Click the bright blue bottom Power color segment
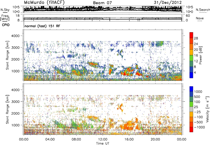Viewport: 210px width, 145px height. (191, 75)
